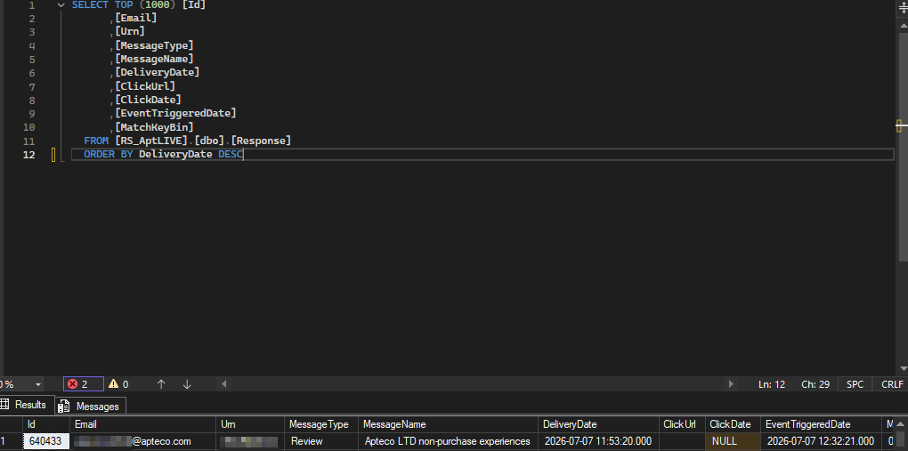Image resolution: width=908 pixels, height=451 pixels.
Task: Click the Ch: 29 status indicator
Action: pos(815,384)
